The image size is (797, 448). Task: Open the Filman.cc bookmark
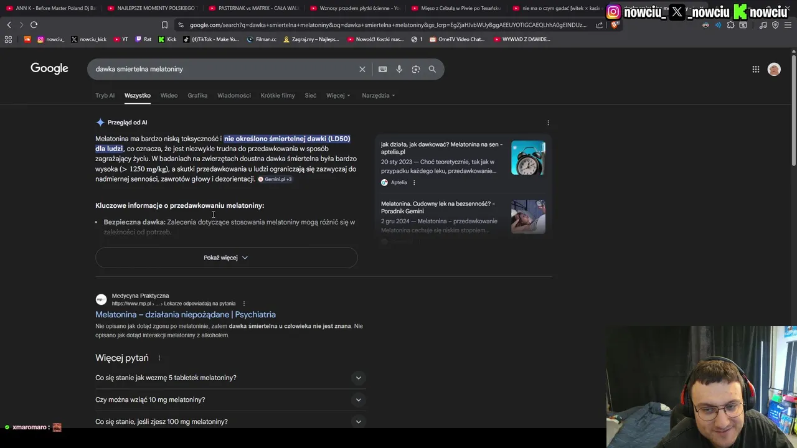262,39
